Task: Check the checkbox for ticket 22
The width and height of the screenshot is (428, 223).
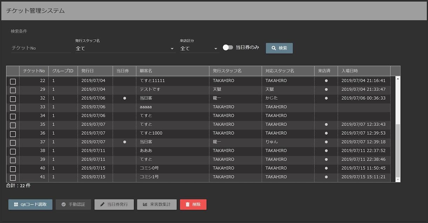Action: 13,82
